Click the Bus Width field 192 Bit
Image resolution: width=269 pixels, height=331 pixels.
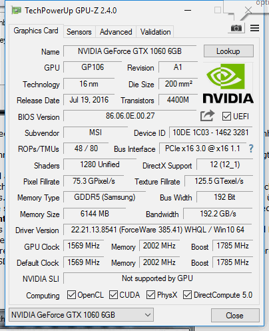(x=225, y=197)
